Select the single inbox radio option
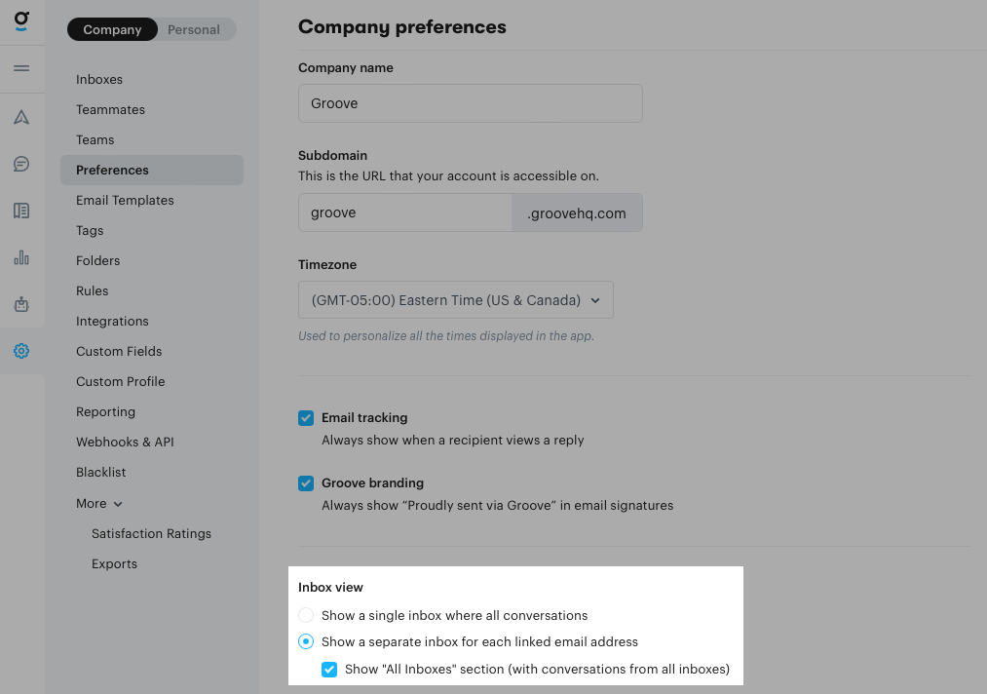Screen dimensions: 987x694 [x=306, y=616]
